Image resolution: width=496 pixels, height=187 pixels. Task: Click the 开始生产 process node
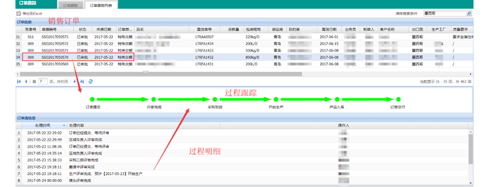tap(276, 99)
